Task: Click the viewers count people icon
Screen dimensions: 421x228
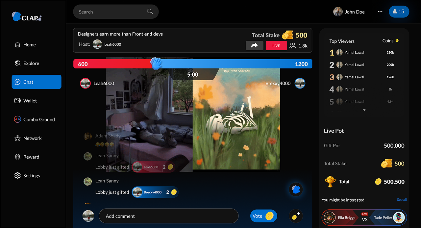Action: [292, 46]
